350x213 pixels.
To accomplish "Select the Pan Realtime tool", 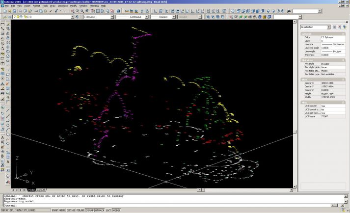I will (73, 11).
